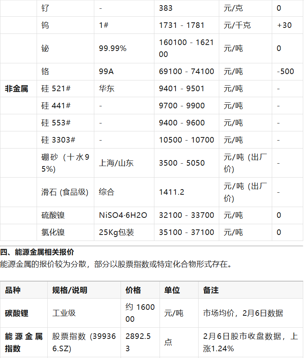Click the -500 change for chromium
This screenshot has height=358, width=304.
coord(285,72)
